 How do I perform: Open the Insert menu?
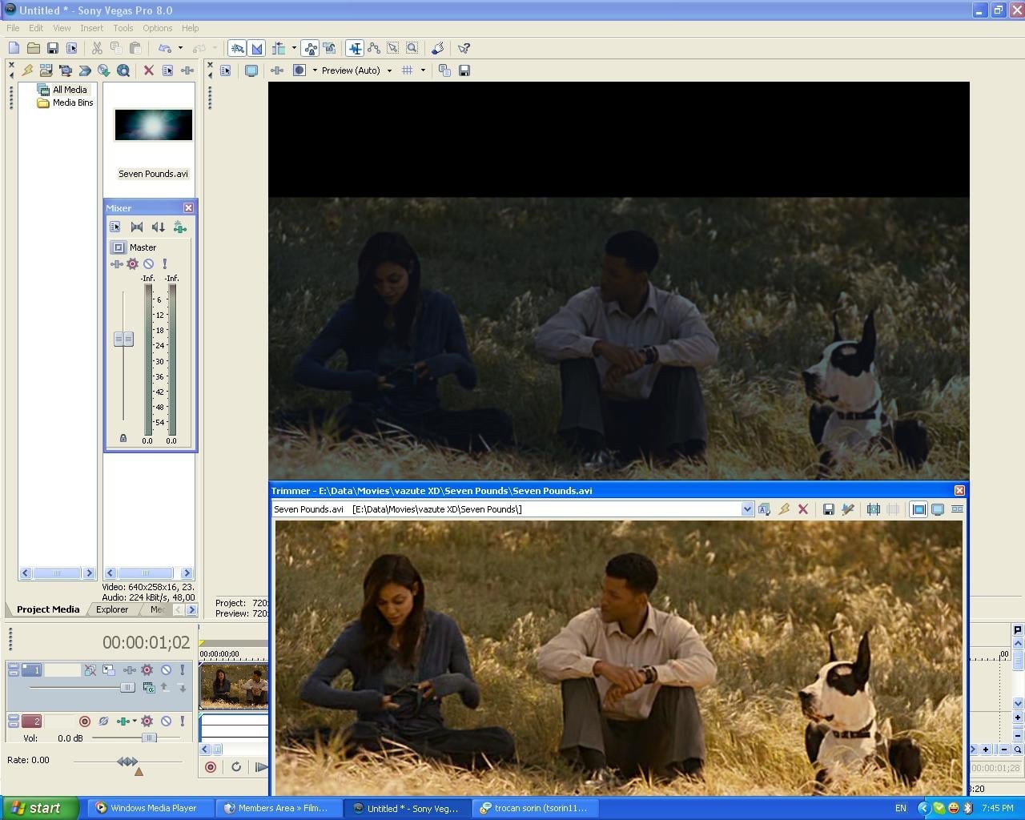click(x=91, y=28)
